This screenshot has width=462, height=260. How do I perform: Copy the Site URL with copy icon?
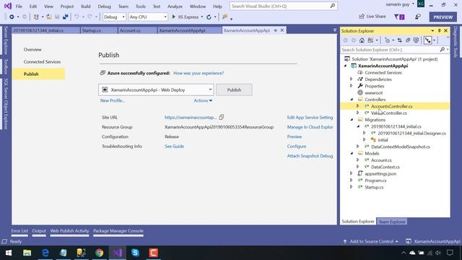point(222,117)
